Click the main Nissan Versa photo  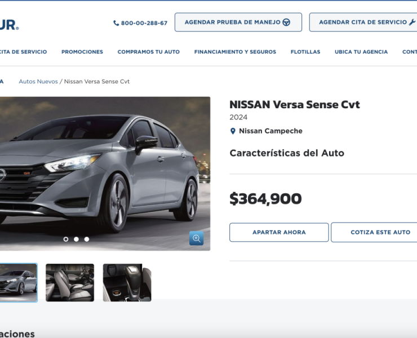coord(105,174)
